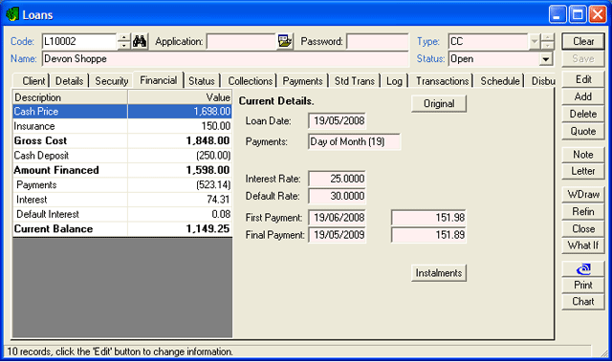Select the Cash Deposit row
This screenshot has height=362, width=612.
122,156
